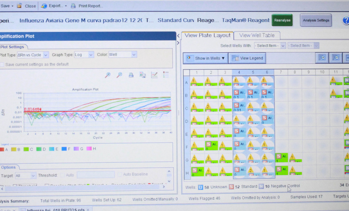Zoom out on the amplification plot

pyautogui.click(x=119, y=75)
